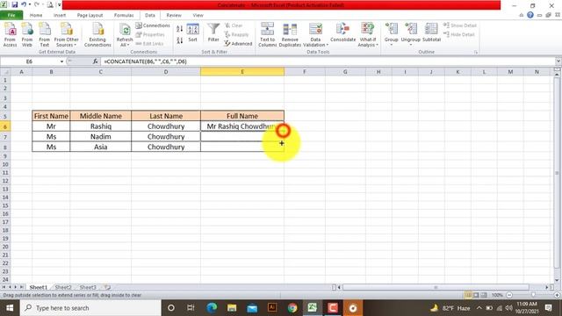
Task: Import data From Access
Action: tap(10, 34)
